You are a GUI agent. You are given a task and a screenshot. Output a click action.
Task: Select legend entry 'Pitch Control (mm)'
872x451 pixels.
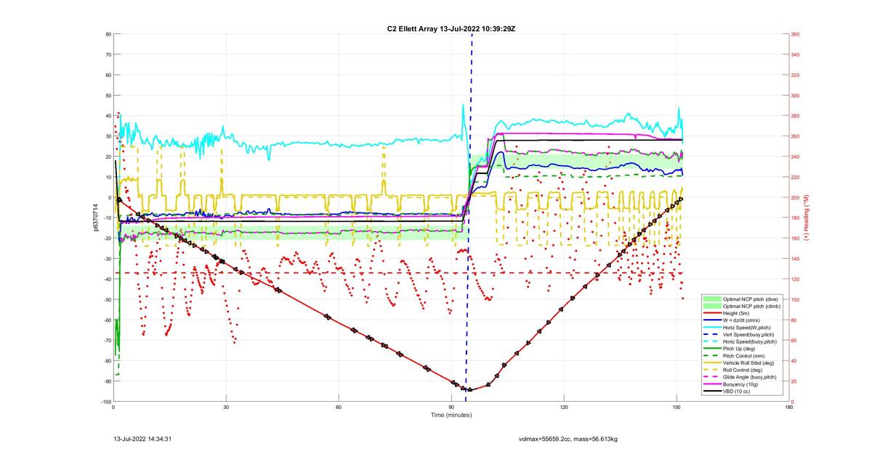pyautogui.click(x=744, y=356)
